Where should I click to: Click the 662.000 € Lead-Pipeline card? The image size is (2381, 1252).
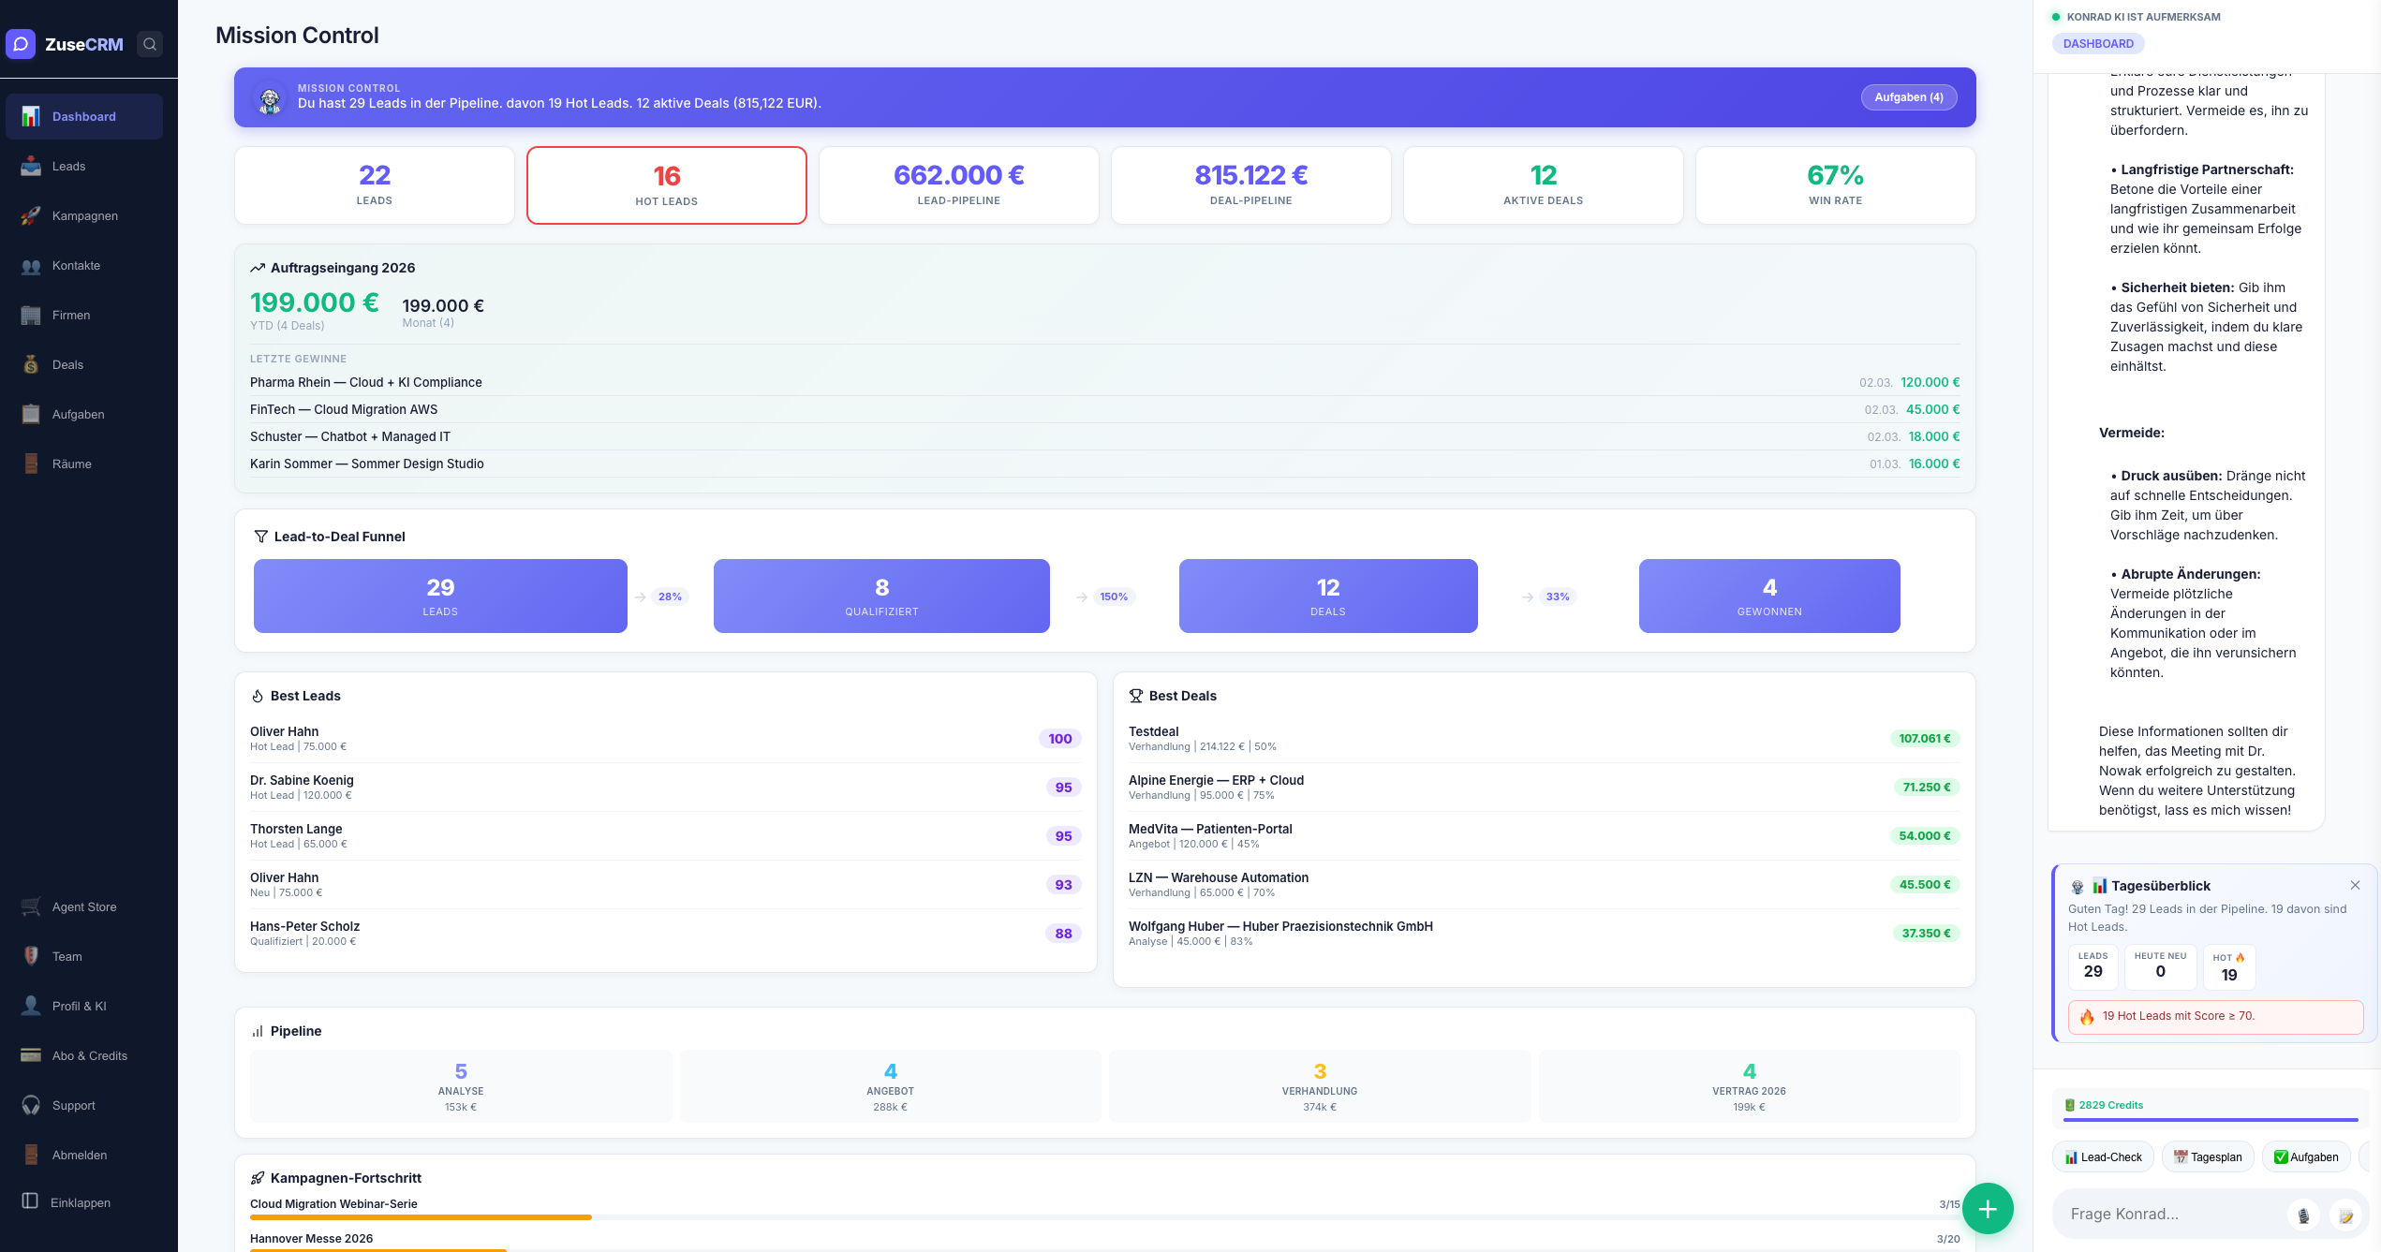tap(959, 185)
